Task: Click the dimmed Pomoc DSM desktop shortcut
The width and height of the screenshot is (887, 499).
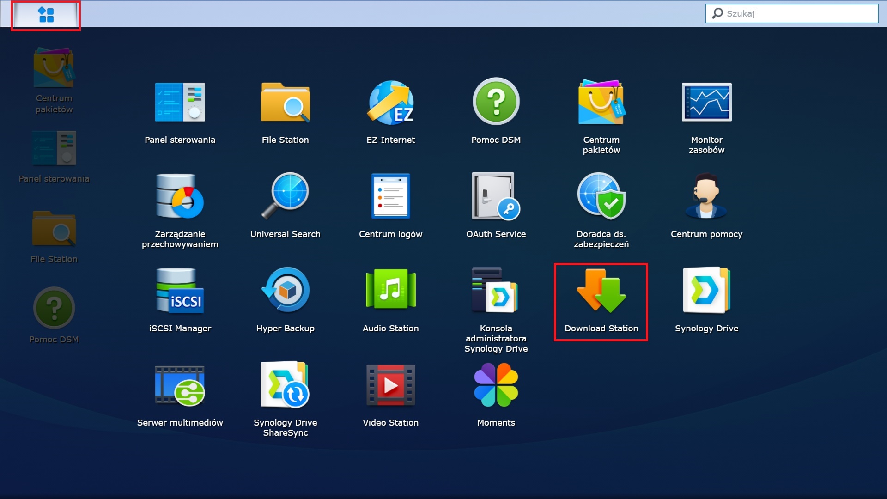Action: pos(54,316)
